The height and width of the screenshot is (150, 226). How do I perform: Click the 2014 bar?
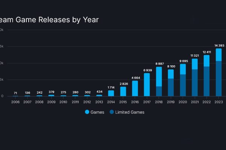point(111,93)
